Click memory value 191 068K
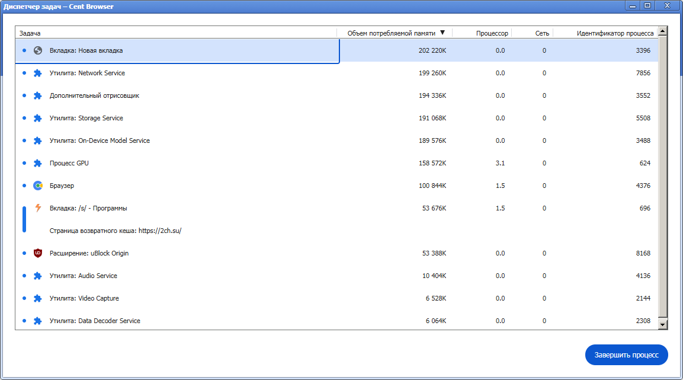Image resolution: width=683 pixels, height=380 pixels. coord(432,118)
